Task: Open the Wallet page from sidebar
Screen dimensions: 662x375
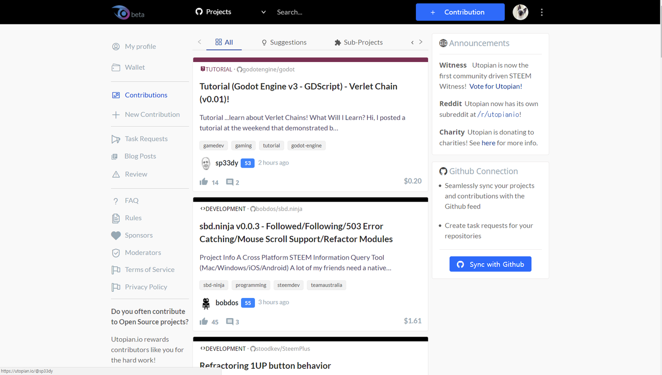Action: click(134, 67)
